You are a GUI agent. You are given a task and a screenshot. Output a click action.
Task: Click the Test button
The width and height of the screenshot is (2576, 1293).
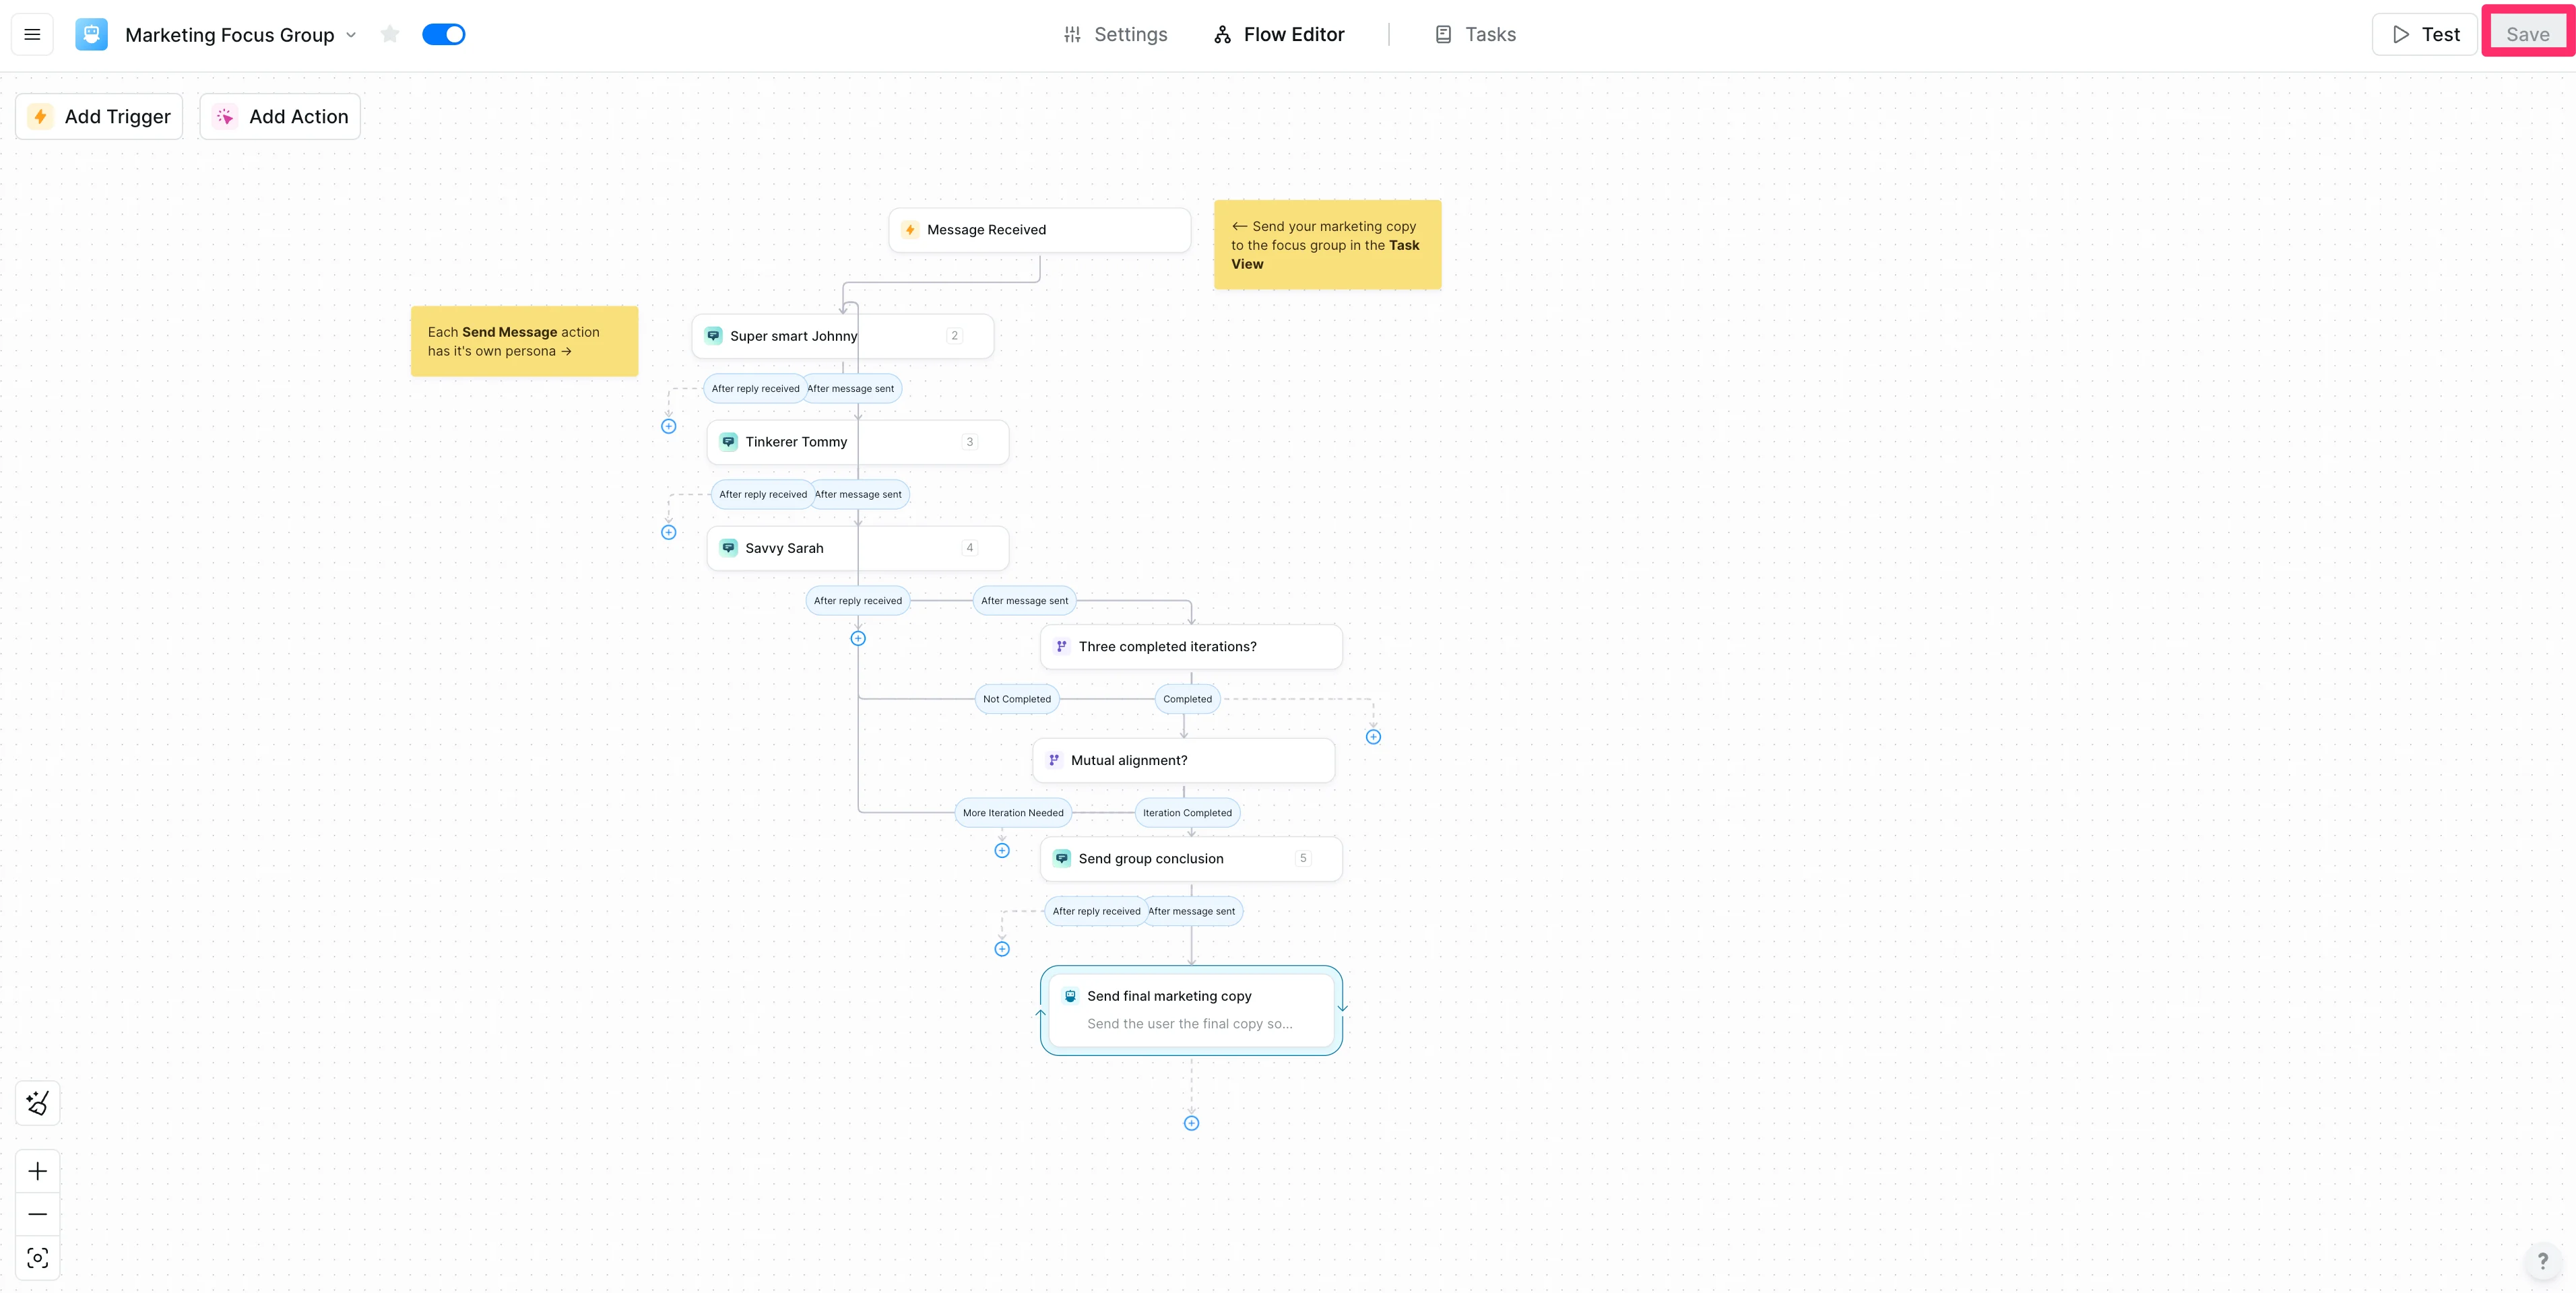pyautogui.click(x=2424, y=35)
